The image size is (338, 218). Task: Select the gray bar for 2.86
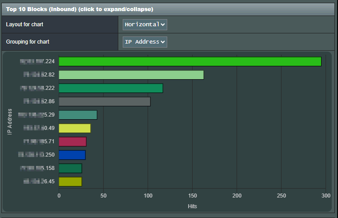click(105, 102)
